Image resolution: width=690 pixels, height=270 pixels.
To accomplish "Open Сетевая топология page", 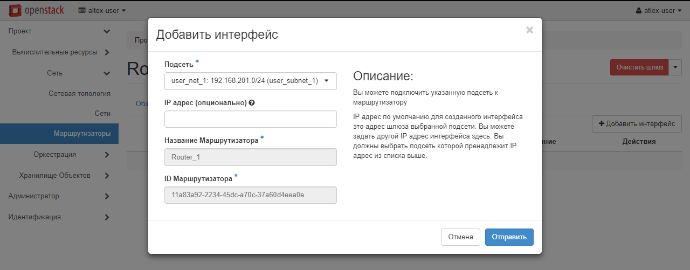I will (x=79, y=93).
